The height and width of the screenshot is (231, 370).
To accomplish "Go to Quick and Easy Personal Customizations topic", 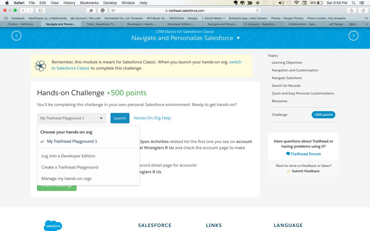I will pyautogui.click(x=303, y=93).
